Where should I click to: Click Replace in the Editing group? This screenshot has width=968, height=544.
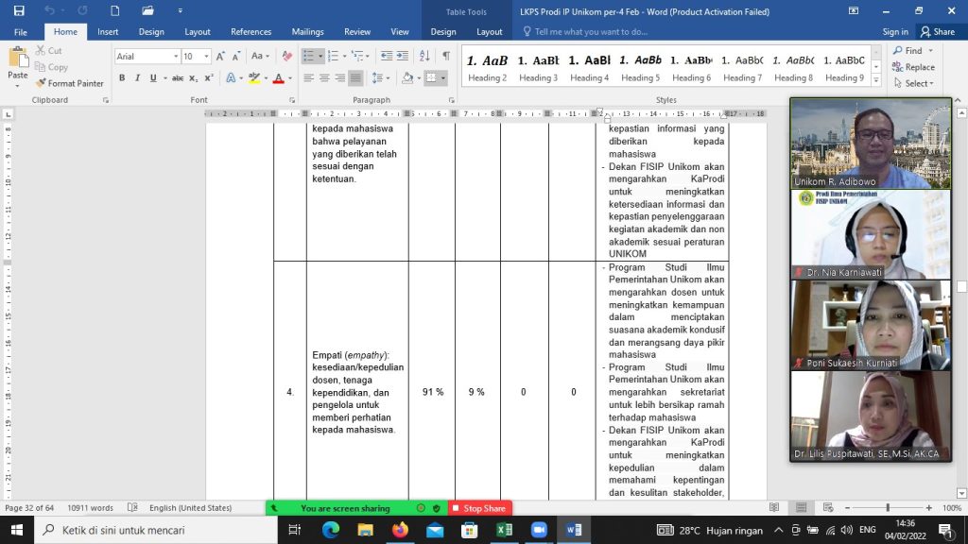[914, 67]
